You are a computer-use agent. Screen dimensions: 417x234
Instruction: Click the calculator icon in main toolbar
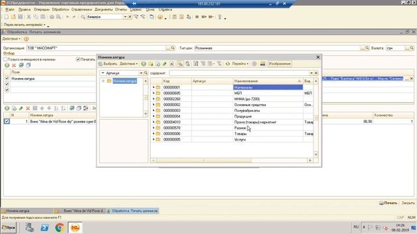[x=175, y=17]
